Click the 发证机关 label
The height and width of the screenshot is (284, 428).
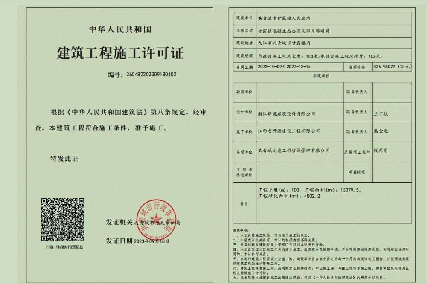pos(119,222)
